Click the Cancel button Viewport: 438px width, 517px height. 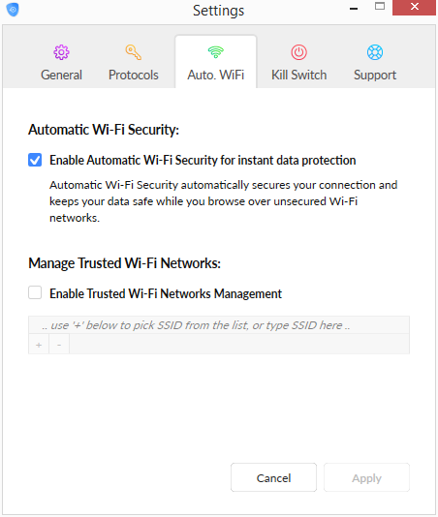click(273, 477)
